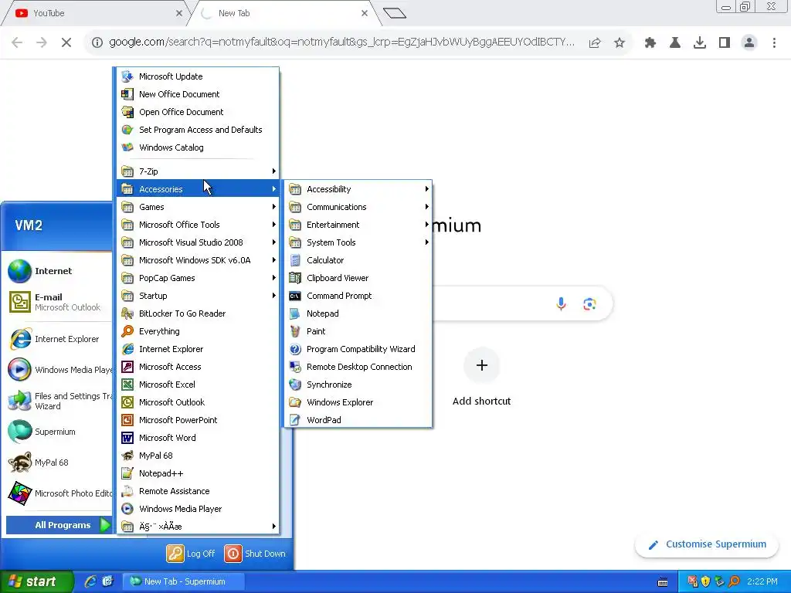Switch to the YouTube browser tab
The height and width of the screenshot is (593, 791).
[x=96, y=13]
